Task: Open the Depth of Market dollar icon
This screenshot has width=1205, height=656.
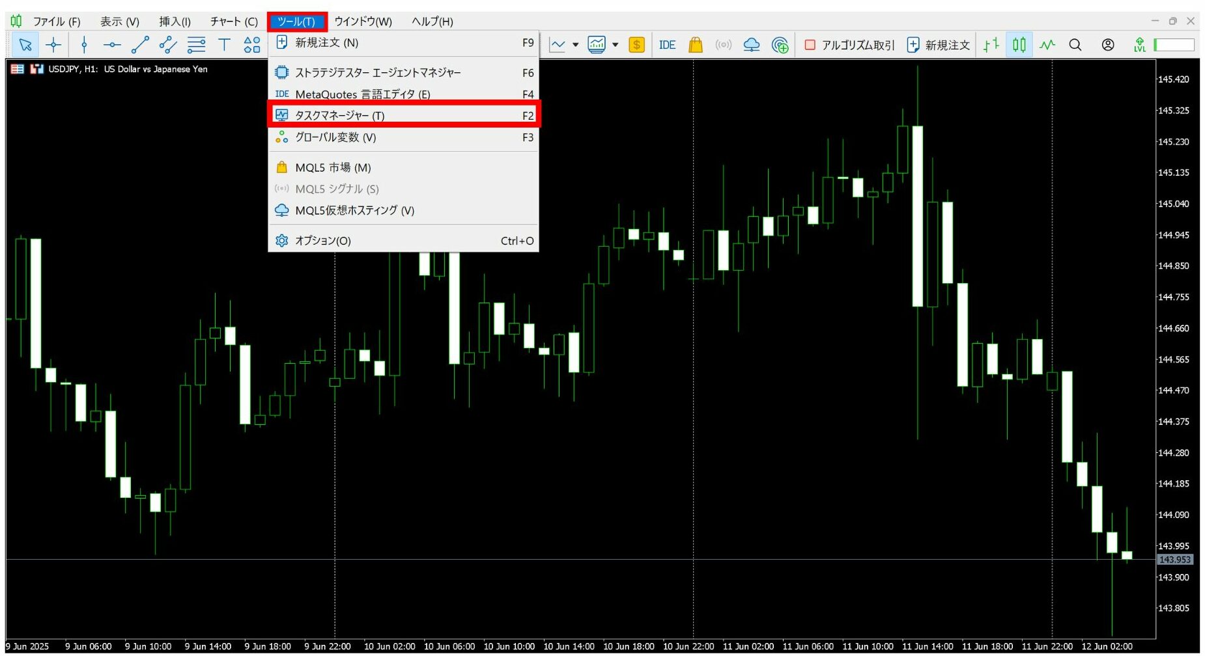Action: pyautogui.click(x=636, y=45)
